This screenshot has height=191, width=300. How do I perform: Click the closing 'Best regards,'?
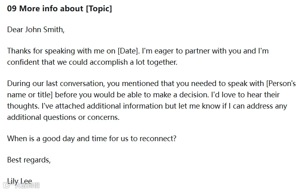(29, 160)
